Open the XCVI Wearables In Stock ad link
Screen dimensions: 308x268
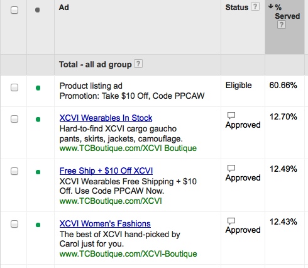pos(106,118)
